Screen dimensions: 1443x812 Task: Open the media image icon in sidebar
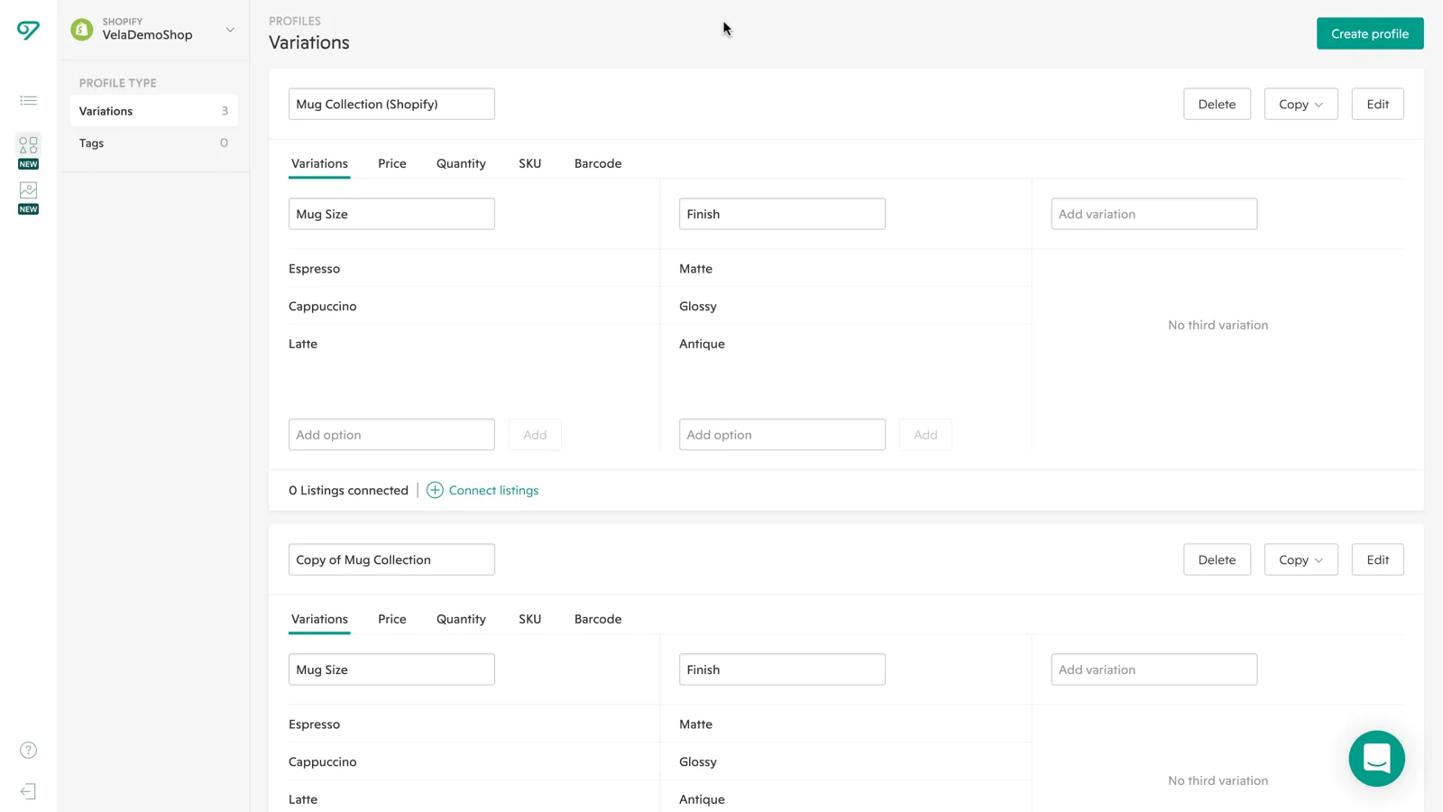tap(28, 190)
